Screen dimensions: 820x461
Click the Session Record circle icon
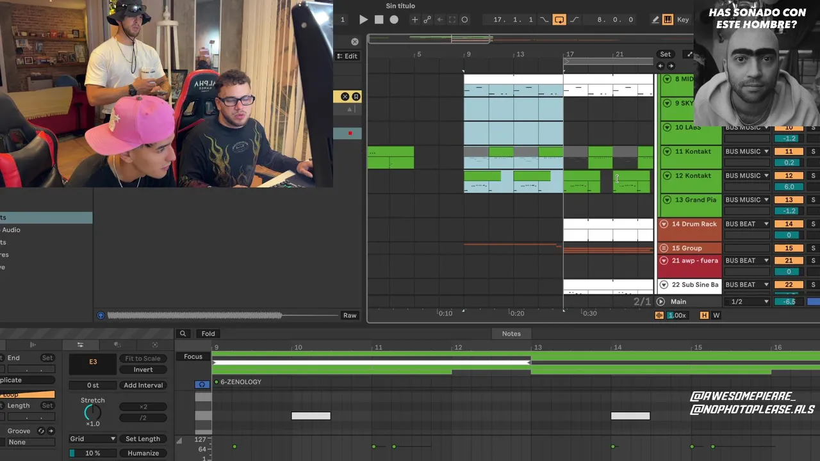464,20
